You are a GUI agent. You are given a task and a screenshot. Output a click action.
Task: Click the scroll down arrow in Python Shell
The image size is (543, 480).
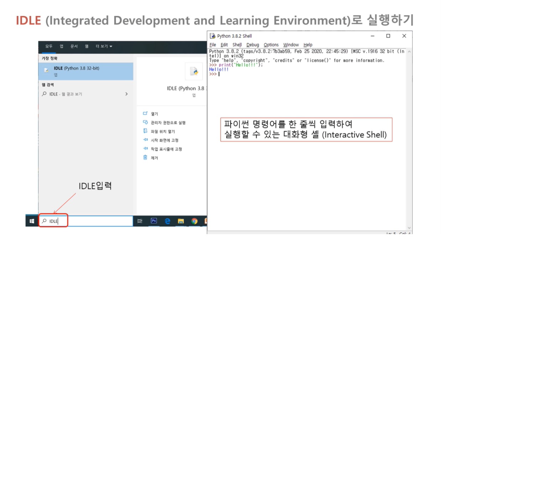click(409, 228)
